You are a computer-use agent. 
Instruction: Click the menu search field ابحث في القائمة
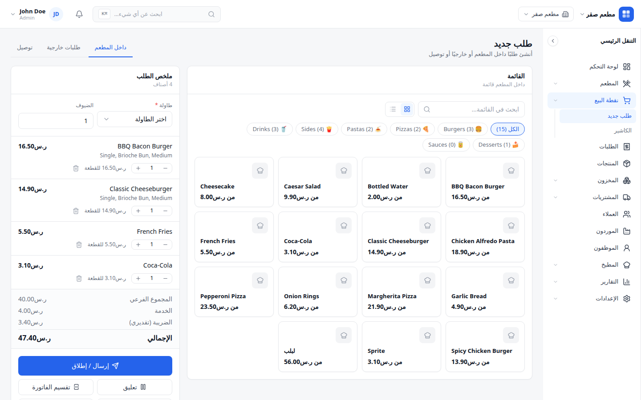[x=471, y=109]
